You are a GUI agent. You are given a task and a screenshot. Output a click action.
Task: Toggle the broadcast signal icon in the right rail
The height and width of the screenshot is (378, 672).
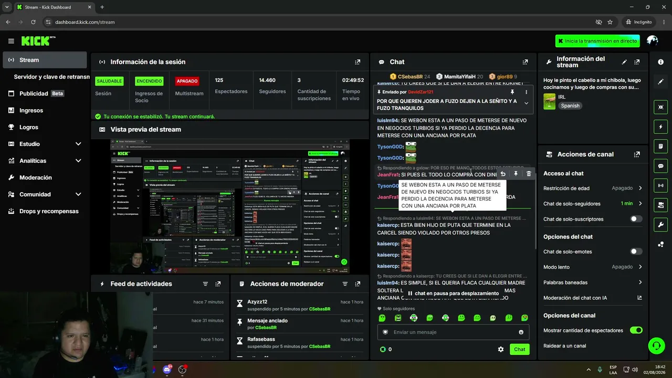coord(661,185)
